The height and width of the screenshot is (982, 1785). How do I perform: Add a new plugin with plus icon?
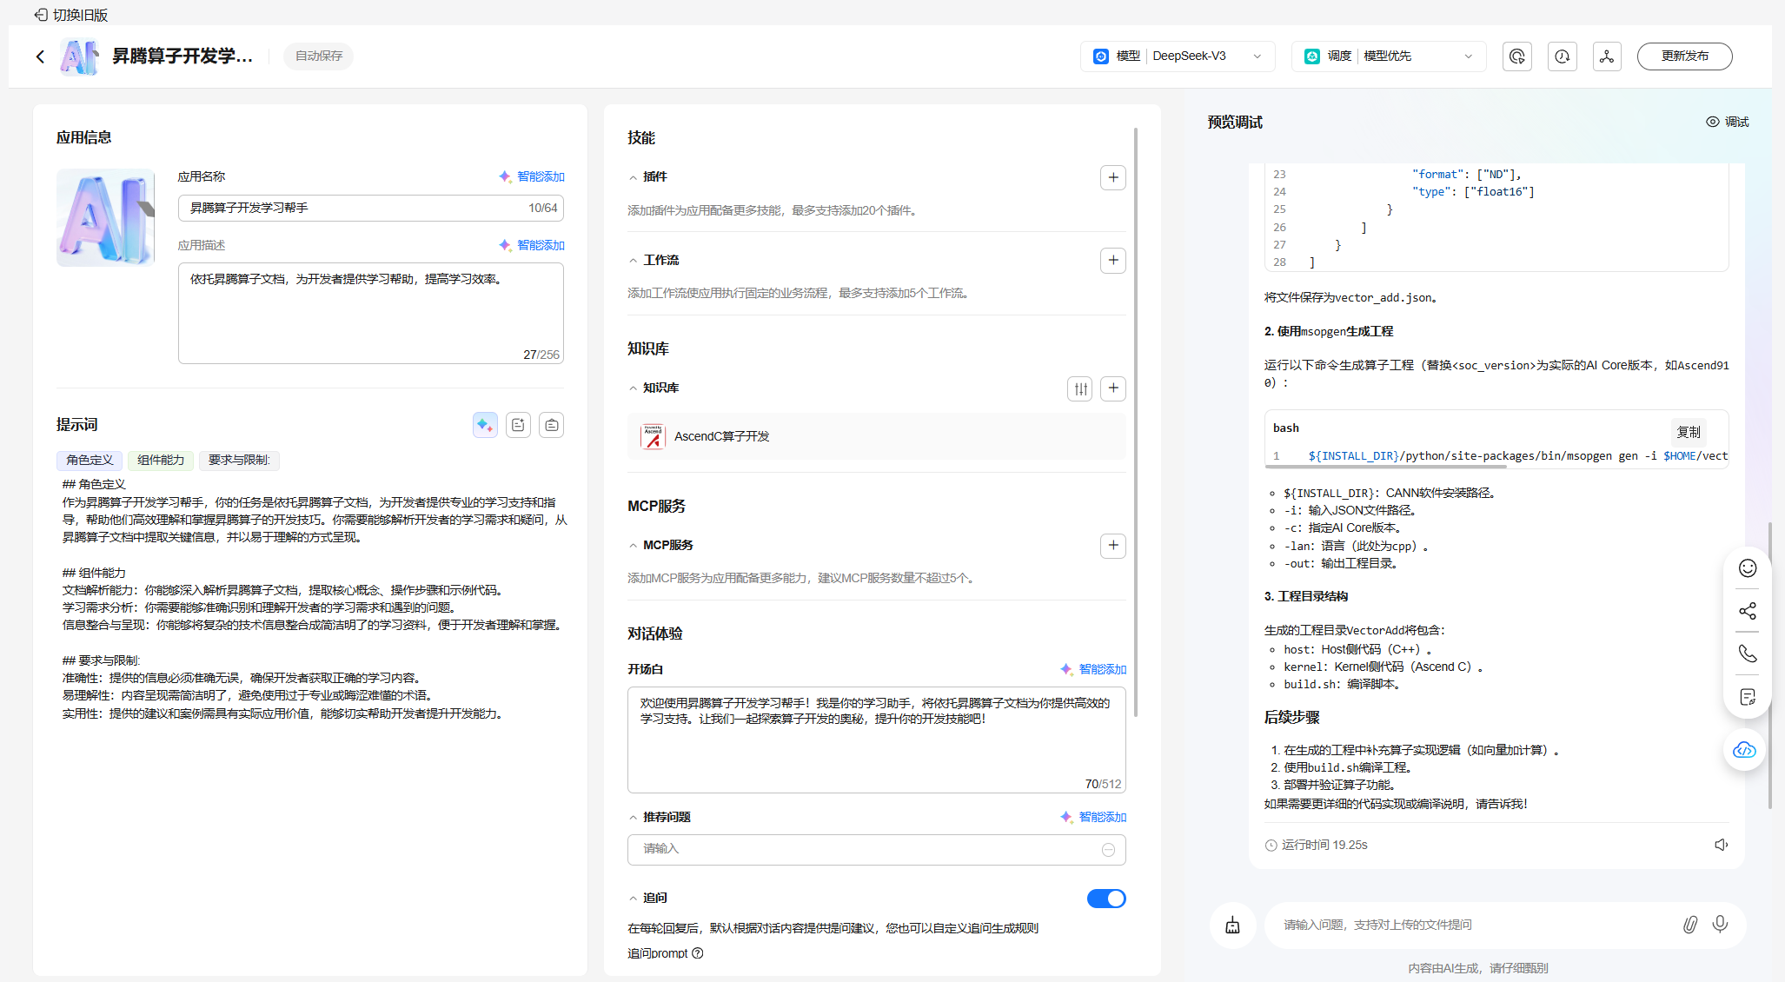1112,177
